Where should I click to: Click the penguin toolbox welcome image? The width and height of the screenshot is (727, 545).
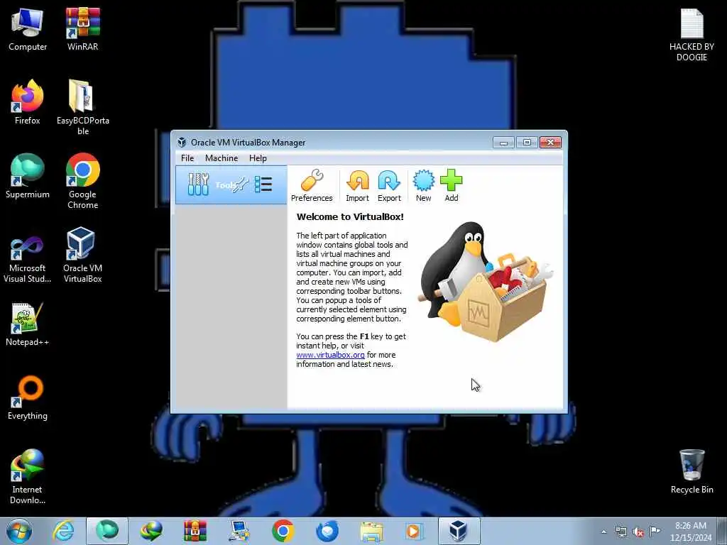click(484, 282)
